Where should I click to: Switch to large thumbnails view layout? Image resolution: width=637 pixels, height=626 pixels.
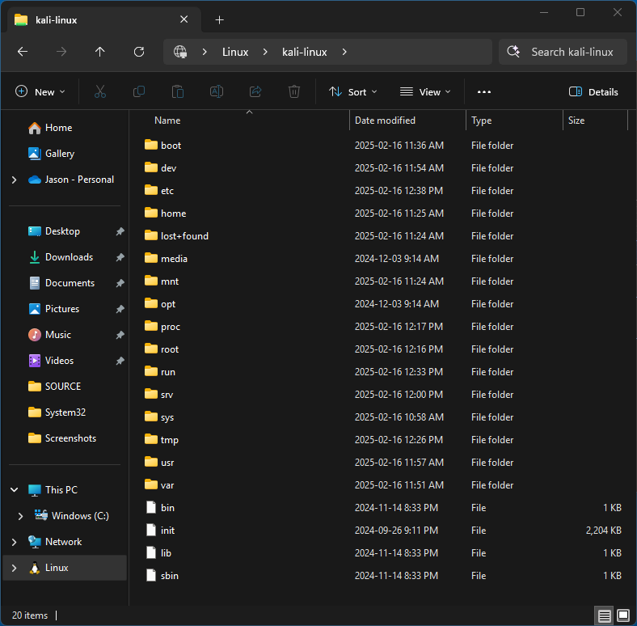click(x=623, y=615)
